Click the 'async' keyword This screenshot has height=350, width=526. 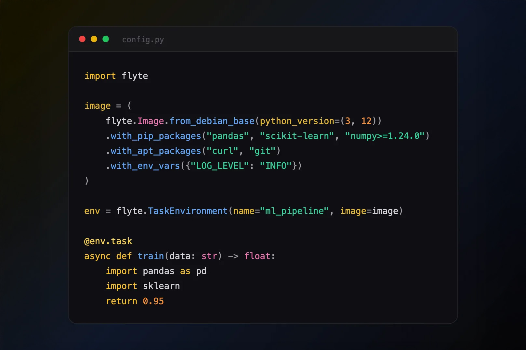click(98, 256)
